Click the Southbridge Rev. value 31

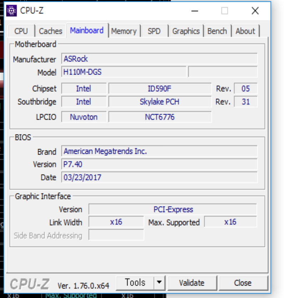245,102
